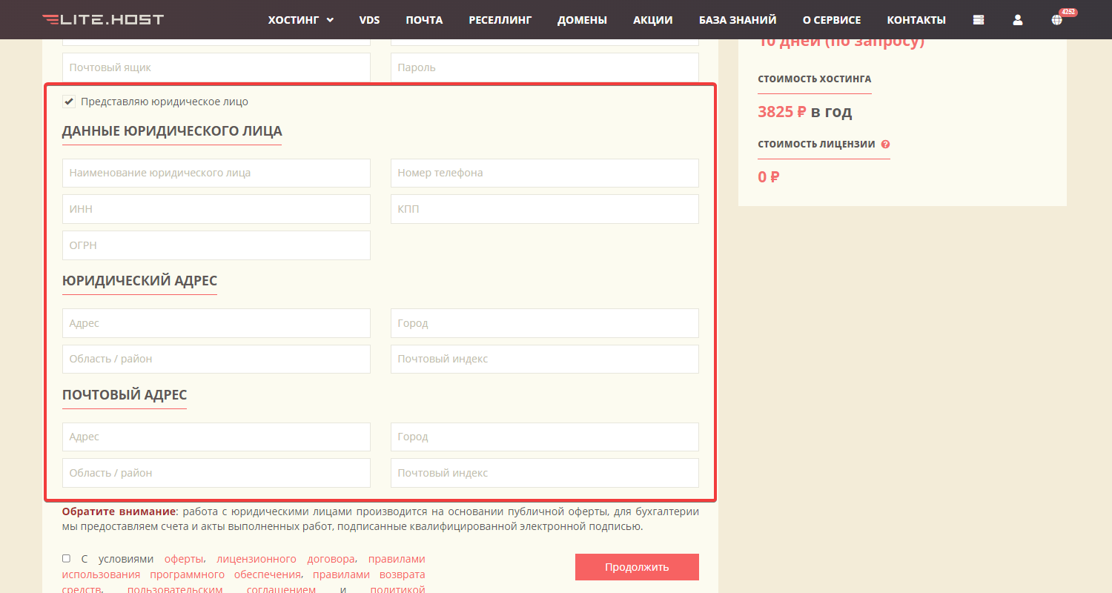The height and width of the screenshot is (593, 1112).
Task: Click the globe icon with 4252 badge
Action: (x=1057, y=20)
